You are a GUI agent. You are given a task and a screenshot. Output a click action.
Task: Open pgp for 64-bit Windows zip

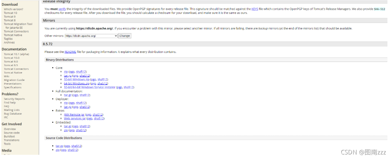[x=93, y=83]
